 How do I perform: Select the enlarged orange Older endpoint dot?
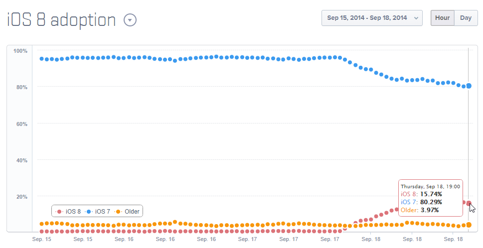[x=469, y=225]
